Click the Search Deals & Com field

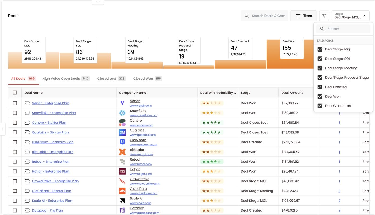coord(264,16)
